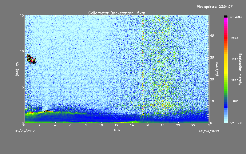This screenshot has height=154, width=246.
Task: Pick the red band of the colorbar
Action: [226, 38]
